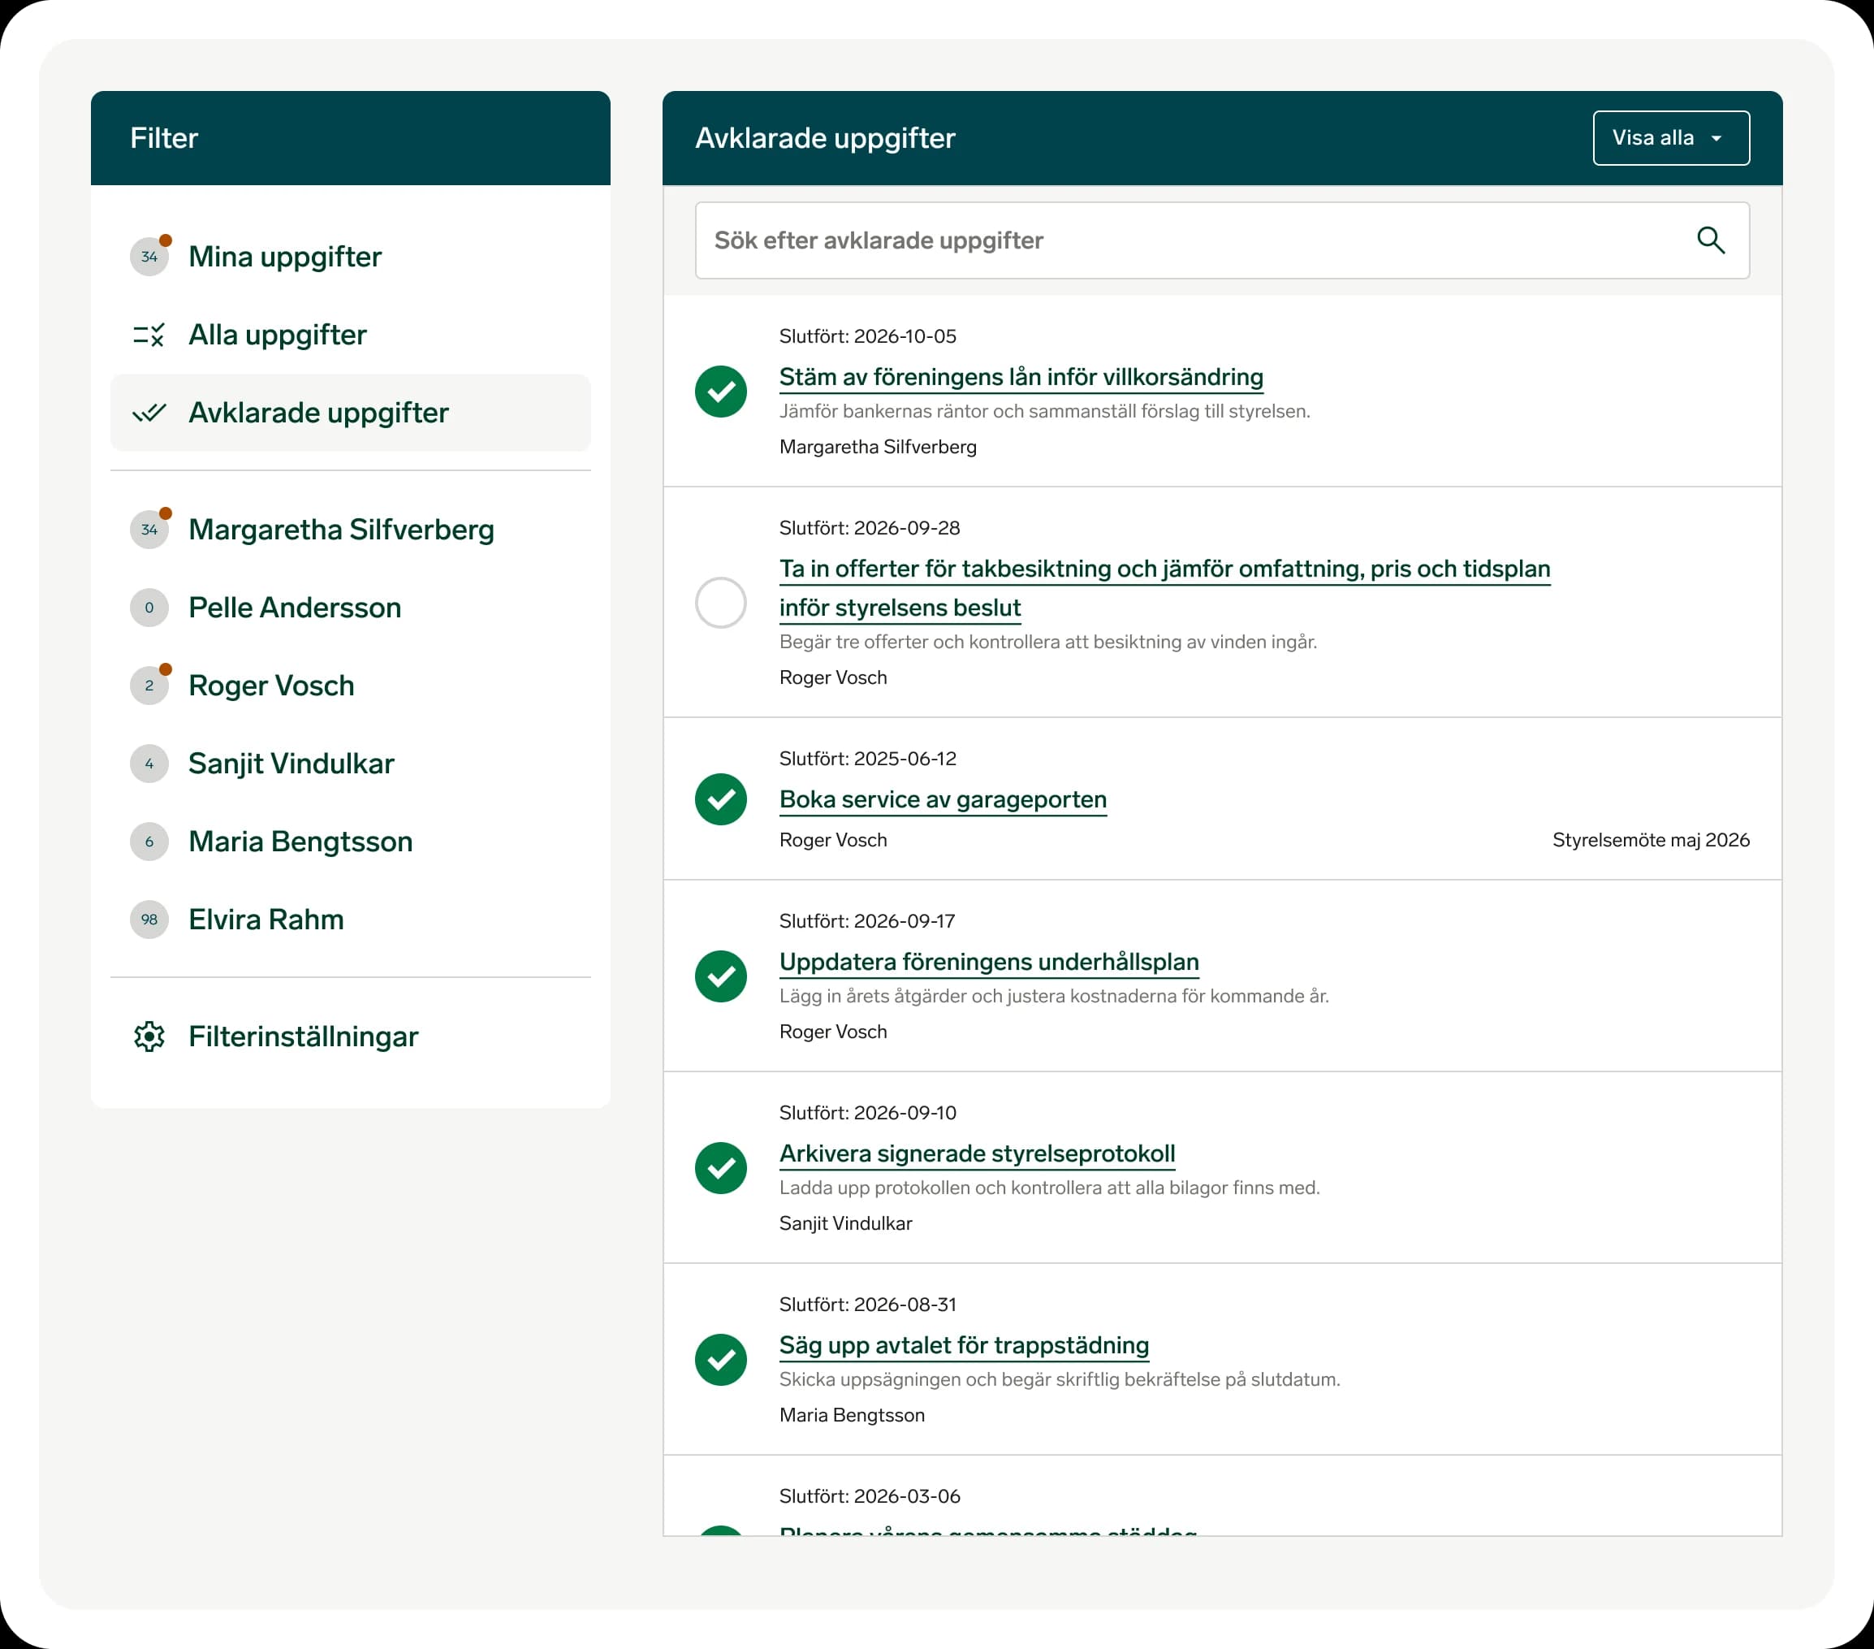Viewport: 1874px width, 1649px height.
Task: Click the 98 badge beside Elvira Rahm
Action: [x=149, y=919]
